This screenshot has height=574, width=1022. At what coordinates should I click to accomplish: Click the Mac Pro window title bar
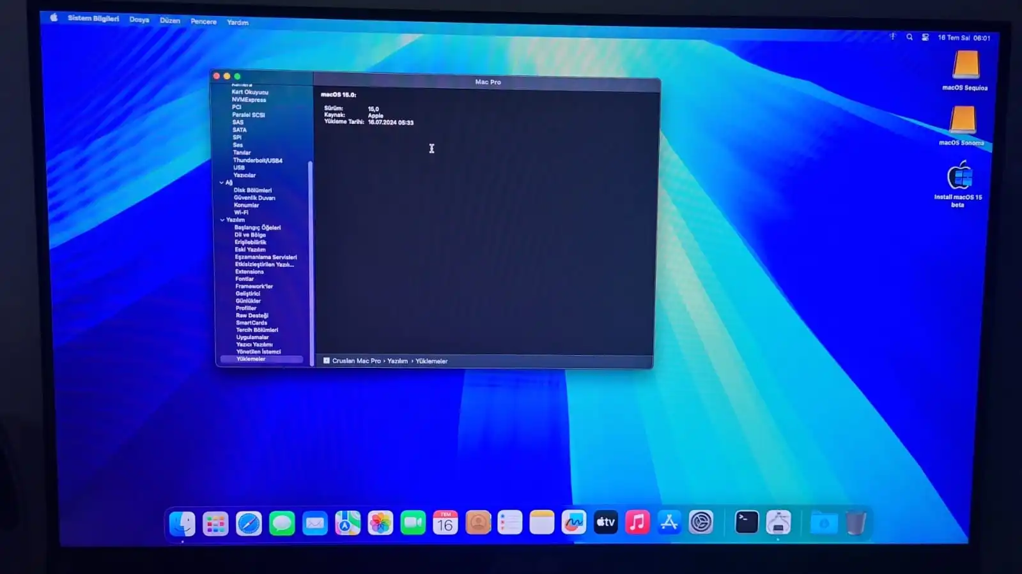(487, 82)
